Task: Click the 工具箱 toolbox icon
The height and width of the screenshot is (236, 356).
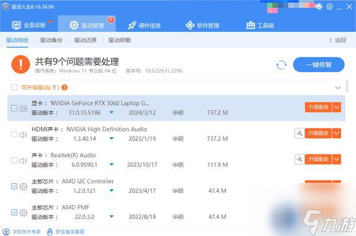Action: coord(250,25)
